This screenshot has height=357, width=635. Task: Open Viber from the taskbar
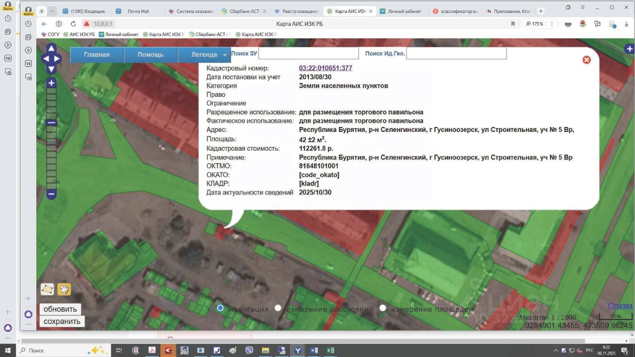click(x=249, y=350)
